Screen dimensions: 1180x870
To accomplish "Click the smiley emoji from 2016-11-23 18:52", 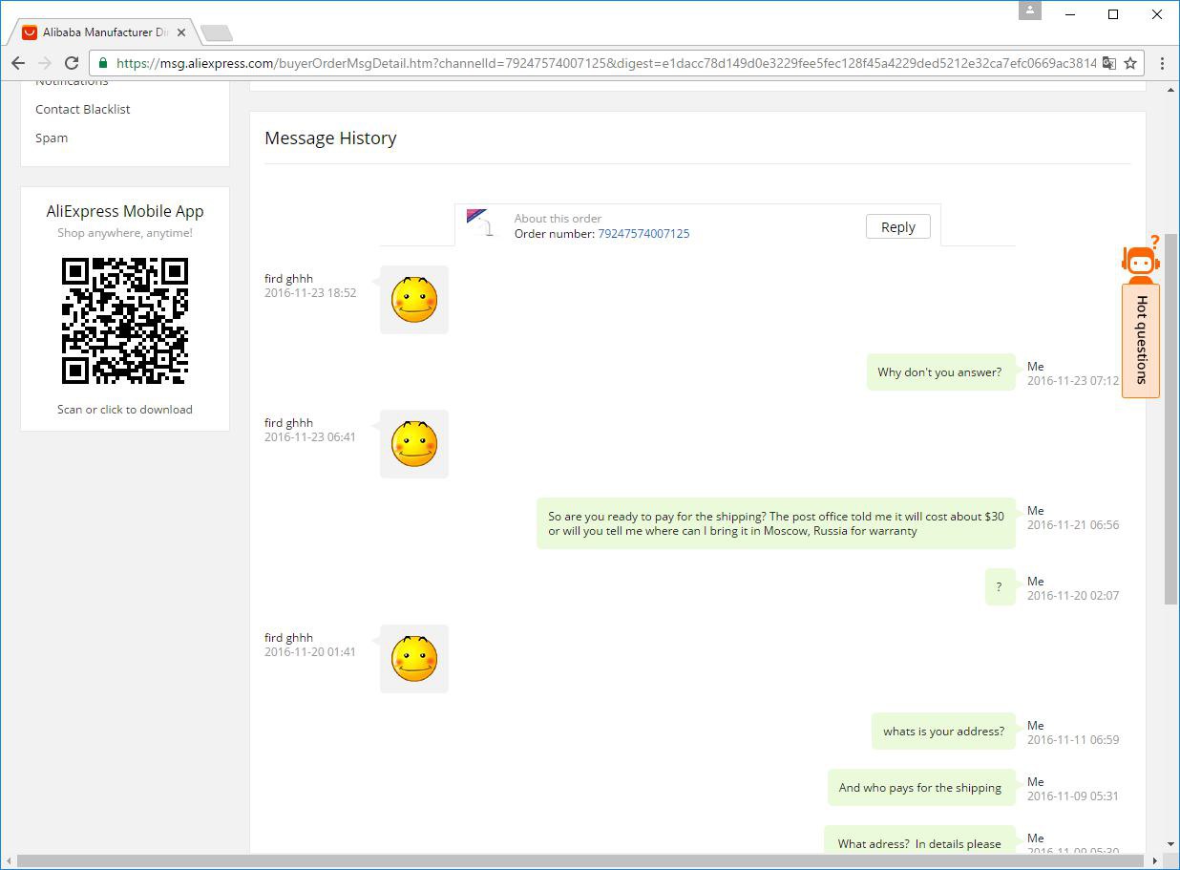I will (x=414, y=300).
